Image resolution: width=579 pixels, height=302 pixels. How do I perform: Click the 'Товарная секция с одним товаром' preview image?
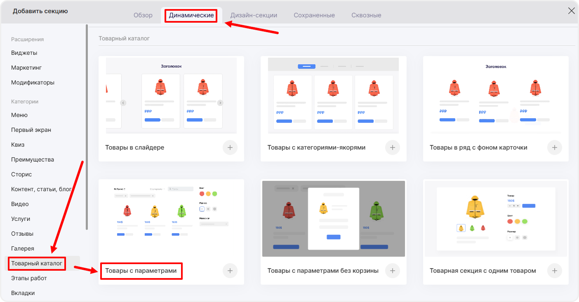[x=496, y=218]
